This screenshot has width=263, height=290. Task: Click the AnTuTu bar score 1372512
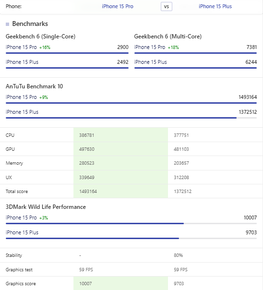[248, 112]
